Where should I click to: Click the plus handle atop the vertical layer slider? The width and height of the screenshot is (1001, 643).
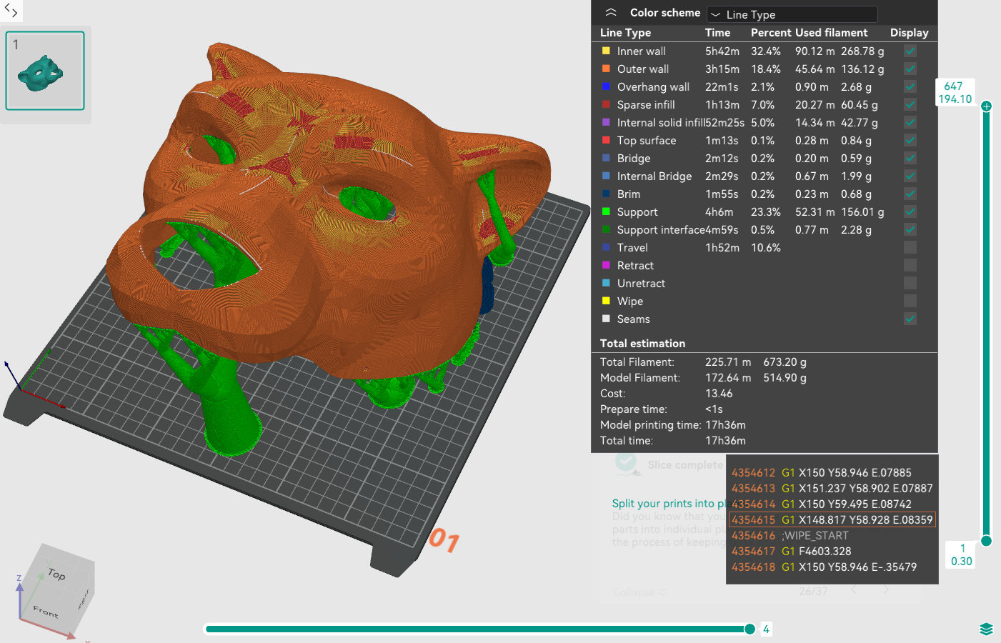[x=986, y=106]
